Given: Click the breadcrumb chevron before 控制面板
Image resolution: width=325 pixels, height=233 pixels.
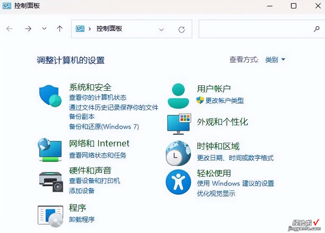Looking at the screenshot, I should coord(90,29).
